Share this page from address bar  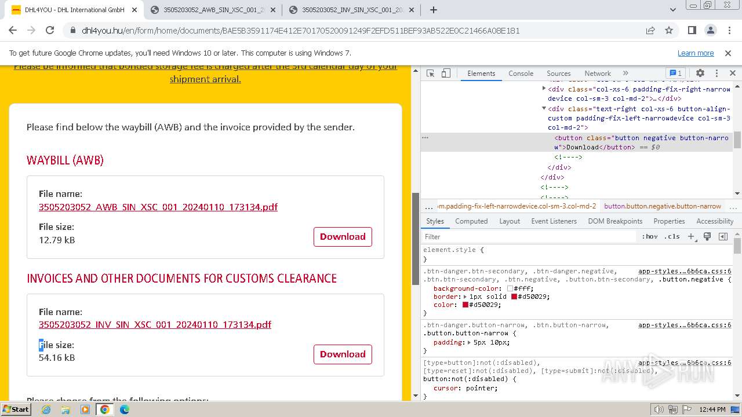coord(650,31)
